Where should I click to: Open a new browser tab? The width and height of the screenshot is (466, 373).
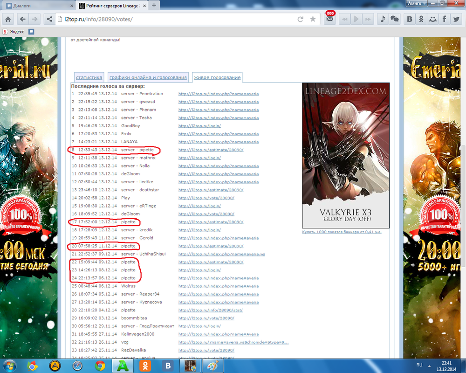pyautogui.click(x=154, y=5)
